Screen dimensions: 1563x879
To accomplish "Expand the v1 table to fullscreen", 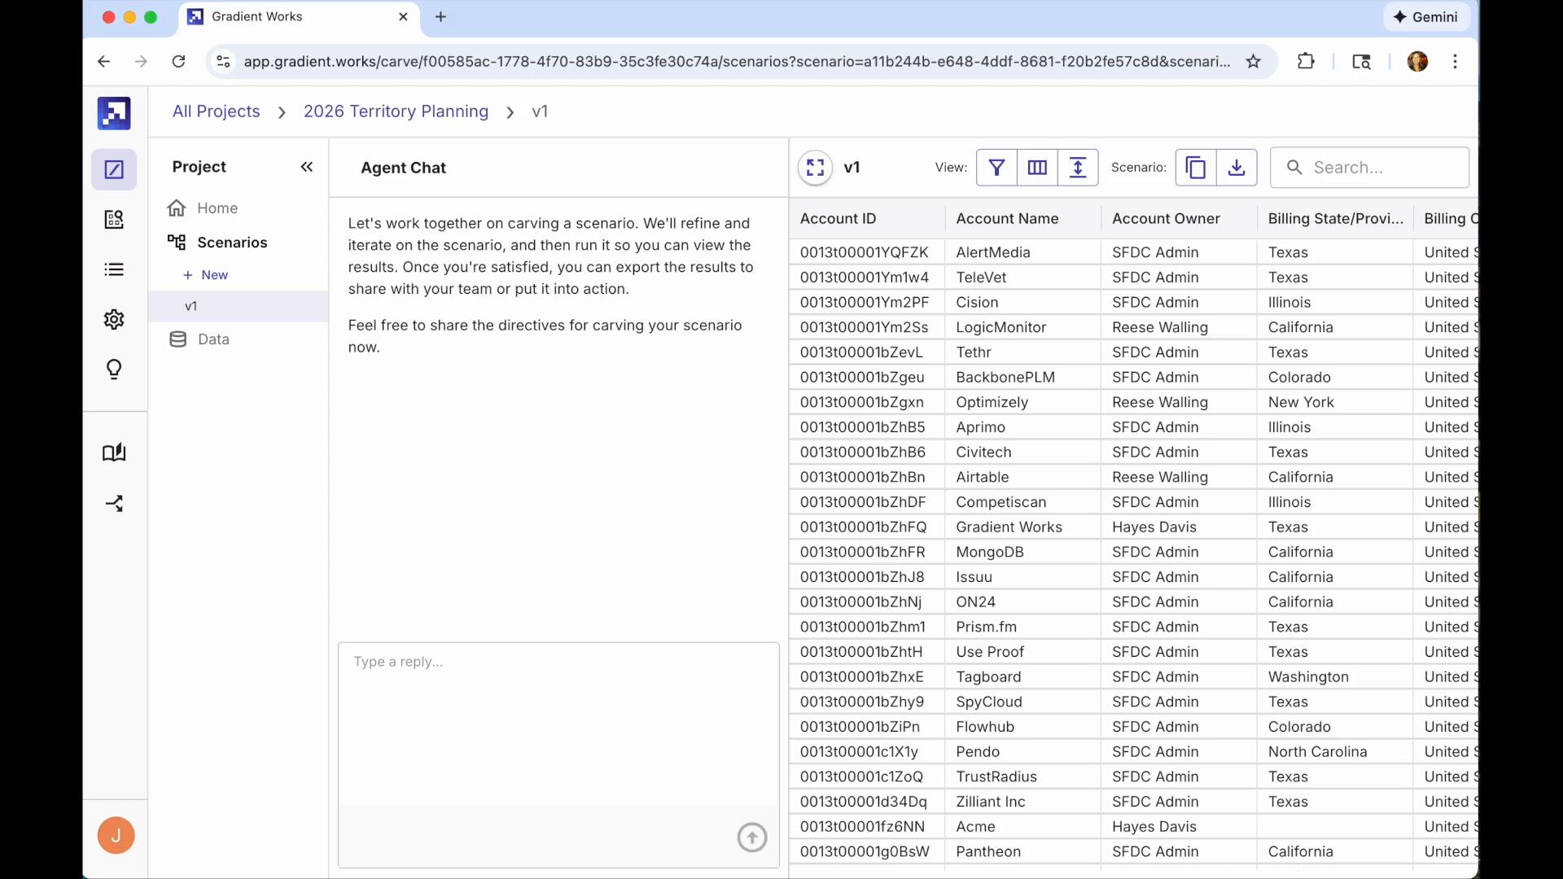I will tap(815, 168).
